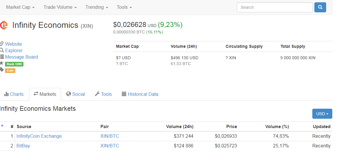Open the USD currency selector
The image size is (339, 160).
pyautogui.click(x=322, y=114)
